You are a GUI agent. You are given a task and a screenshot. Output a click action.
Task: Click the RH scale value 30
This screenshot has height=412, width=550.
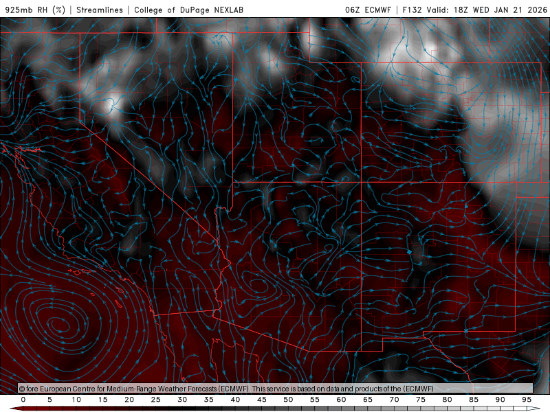182,400
